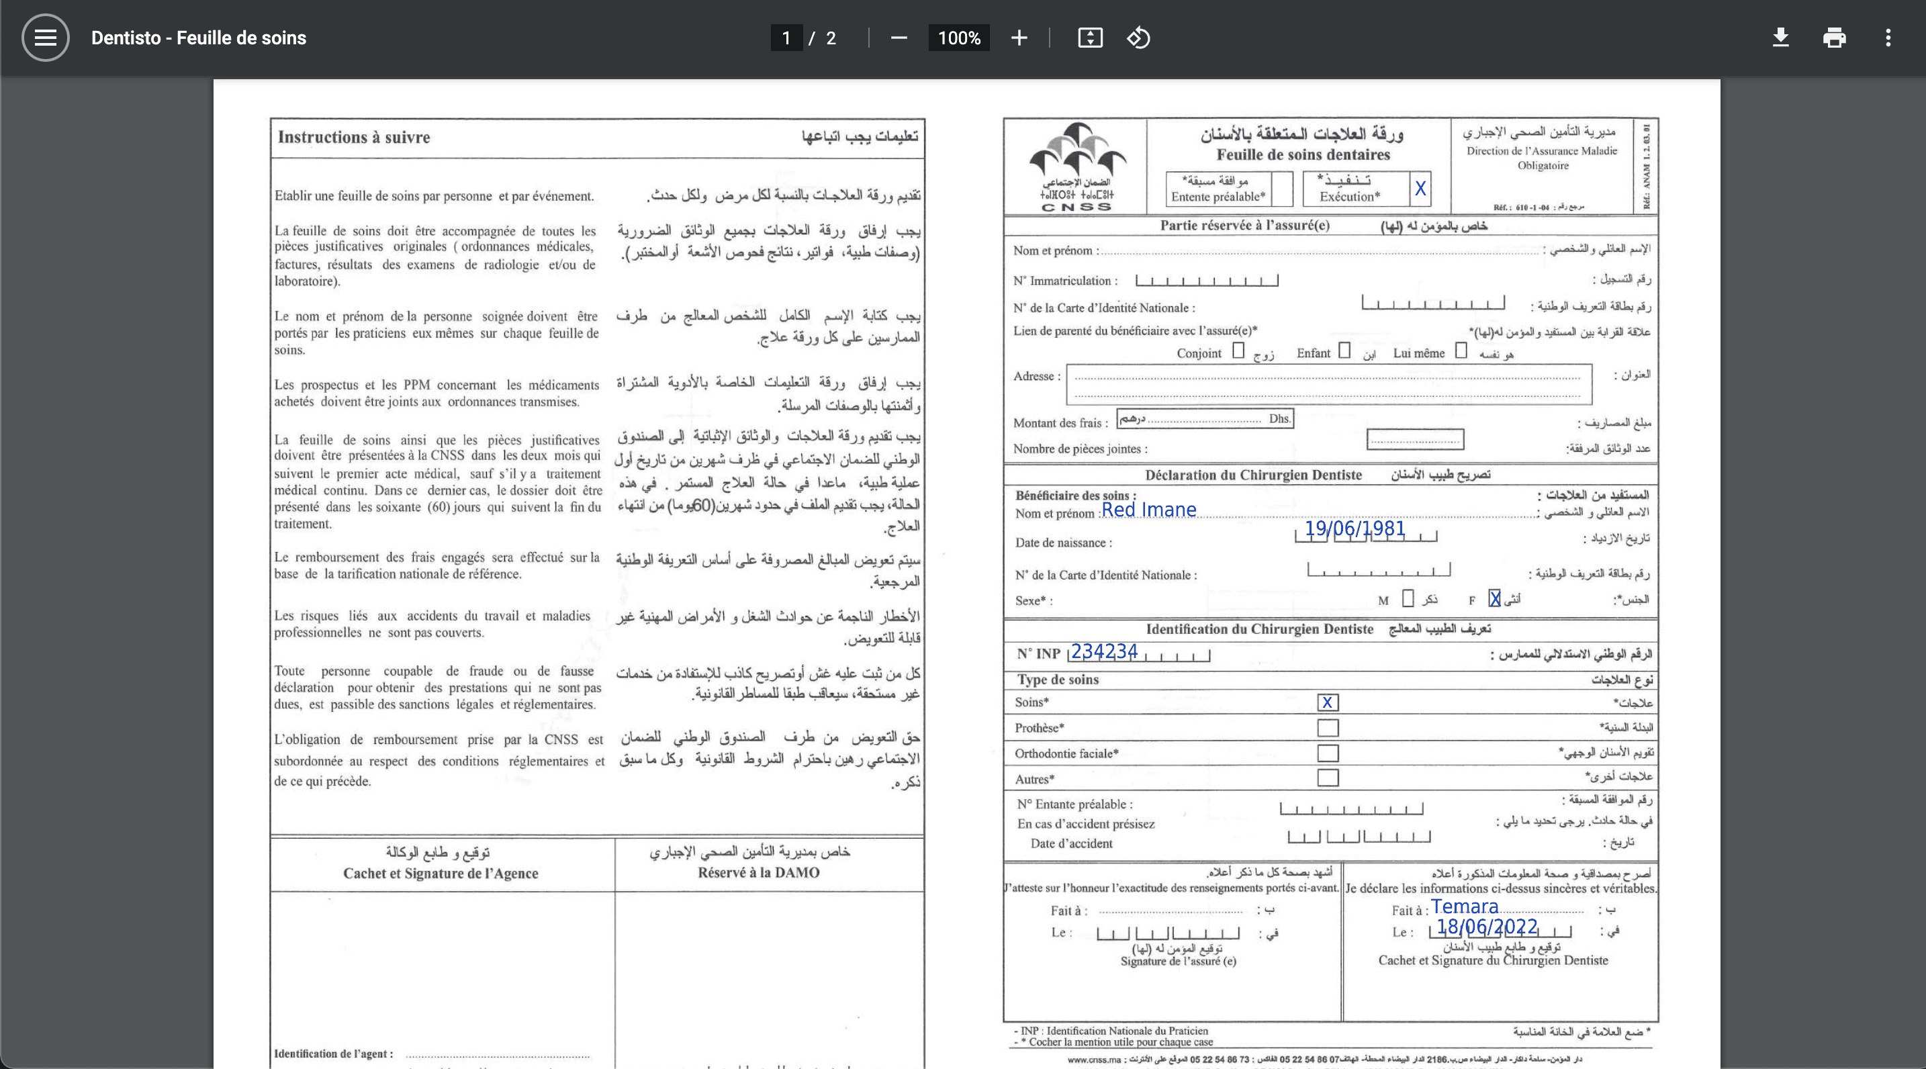Check the Autres checkbox
The height and width of the screenshot is (1069, 1926).
1328,778
